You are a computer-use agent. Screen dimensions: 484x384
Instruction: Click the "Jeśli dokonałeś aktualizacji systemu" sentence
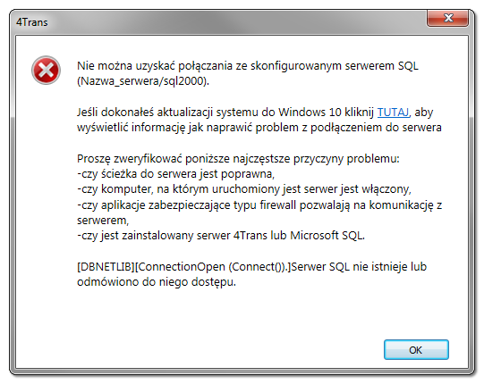255,113
